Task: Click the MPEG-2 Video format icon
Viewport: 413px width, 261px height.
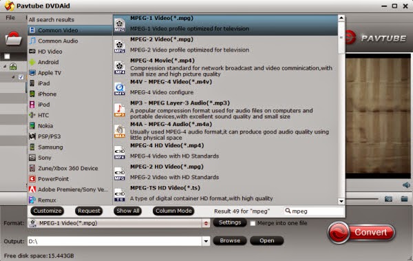Action: tap(120, 46)
